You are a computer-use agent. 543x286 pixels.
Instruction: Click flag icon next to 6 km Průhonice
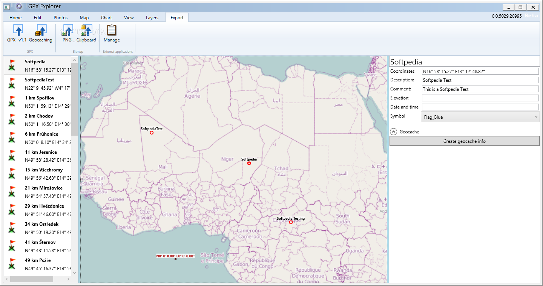tap(12, 138)
